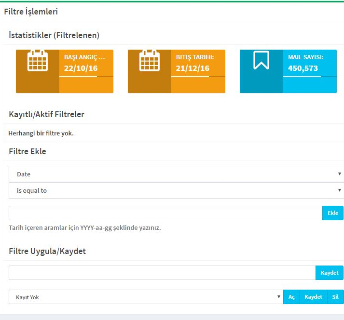Click the calendar icon on the Bitiş Tarihi card
Viewport: 344px width, 320px height.
pyautogui.click(x=149, y=61)
